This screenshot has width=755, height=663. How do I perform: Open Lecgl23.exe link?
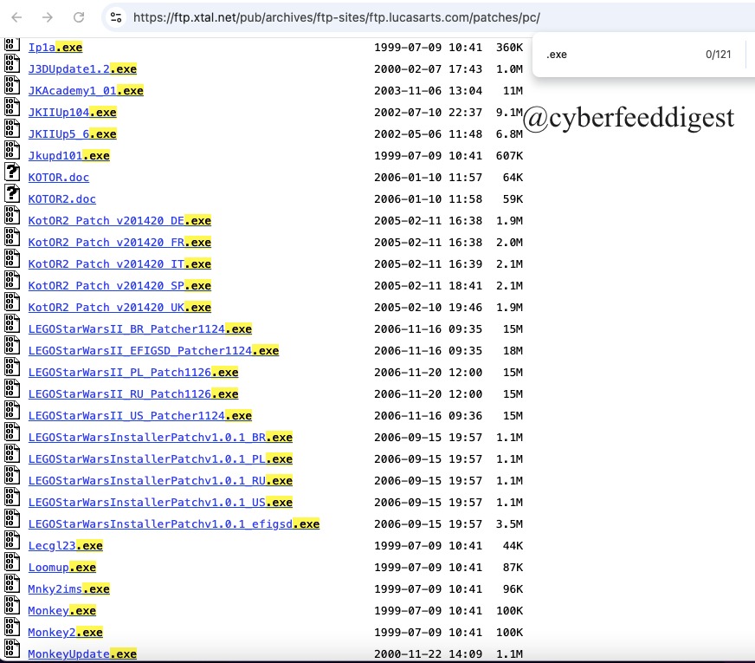click(66, 546)
